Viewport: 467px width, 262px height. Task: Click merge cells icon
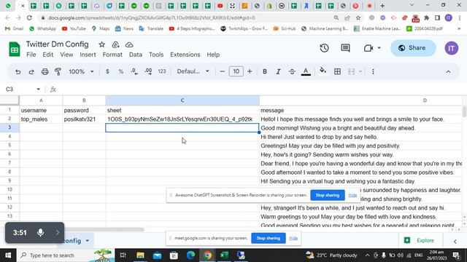(351, 71)
